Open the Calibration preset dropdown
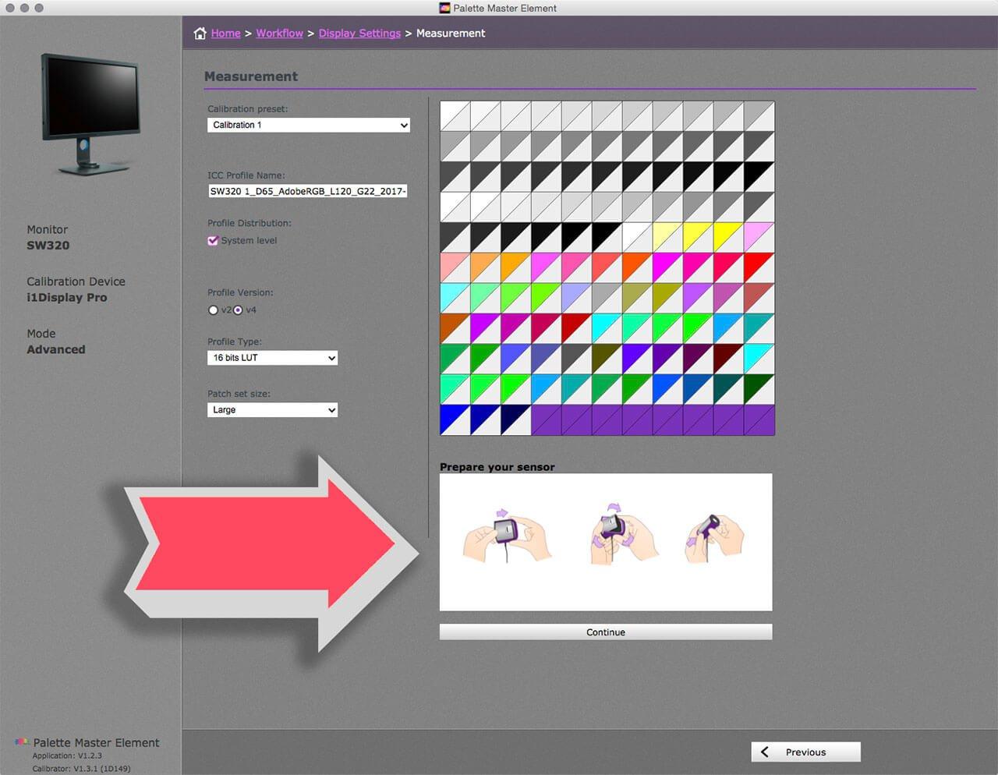998x775 pixels. point(308,125)
